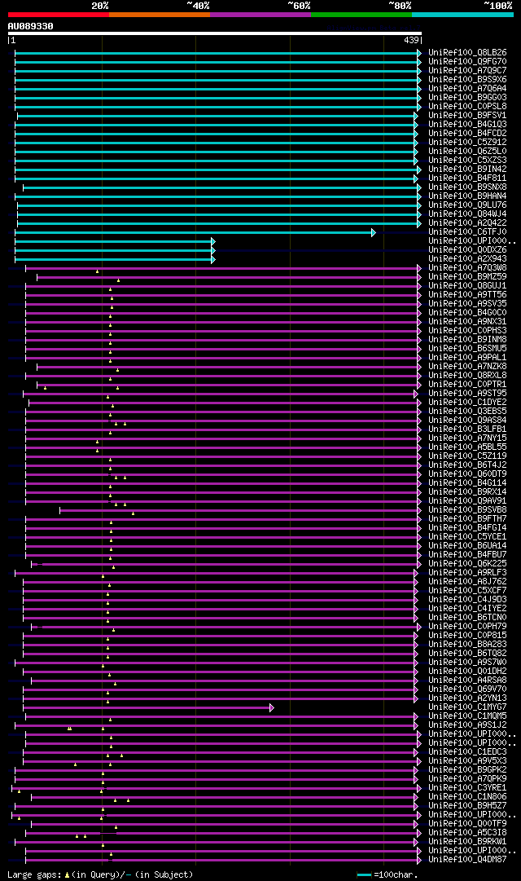This screenshot has width=521, height=881.
Task: Select the UniRef100_B6T4J2 label
Action: click(x=467, y=466)
